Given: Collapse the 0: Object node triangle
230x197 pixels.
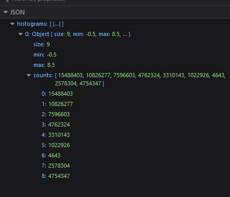Looking at the screenshot, I should (21, 34).
